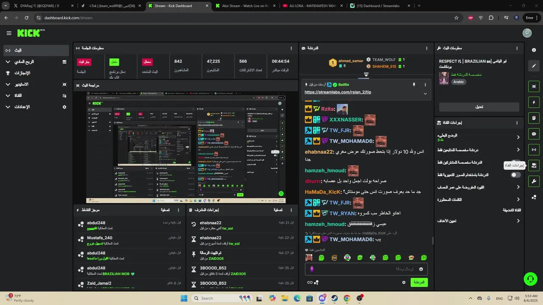Click the channel actions icon in right sidebar
Viewport: 543px width, 305px height.
(x=534, y=166)
